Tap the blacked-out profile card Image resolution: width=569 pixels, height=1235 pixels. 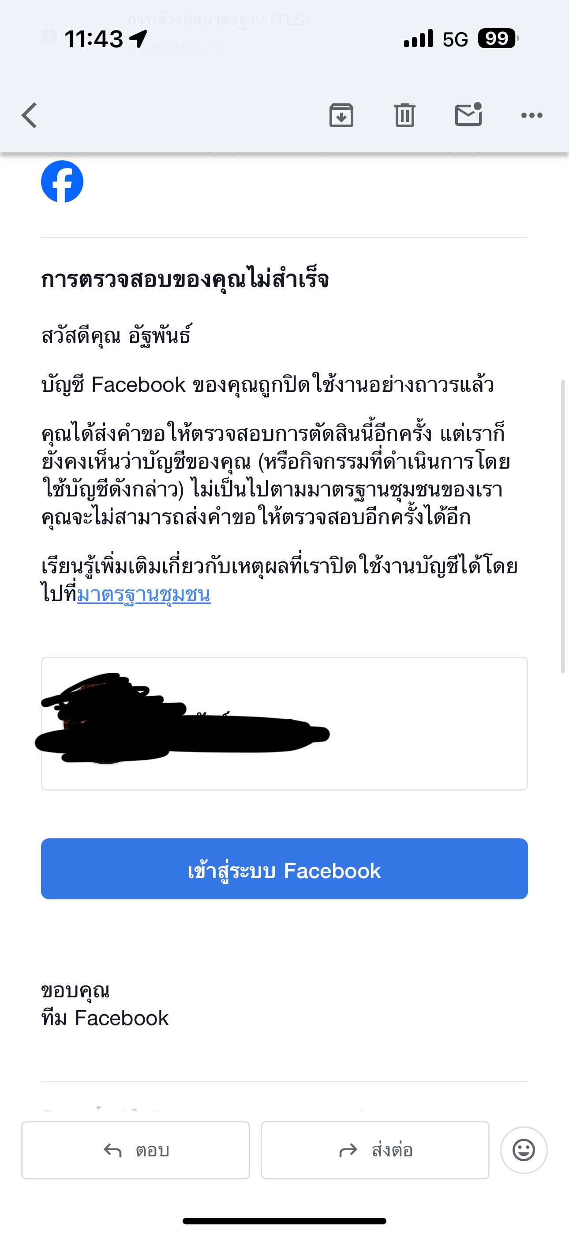pos(284,724)
